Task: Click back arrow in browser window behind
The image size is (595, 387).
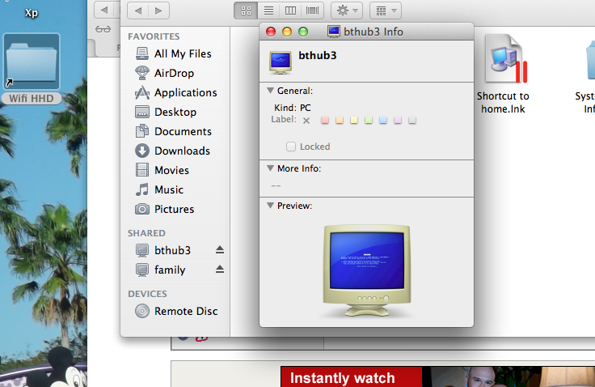Action: coord(104,10)
